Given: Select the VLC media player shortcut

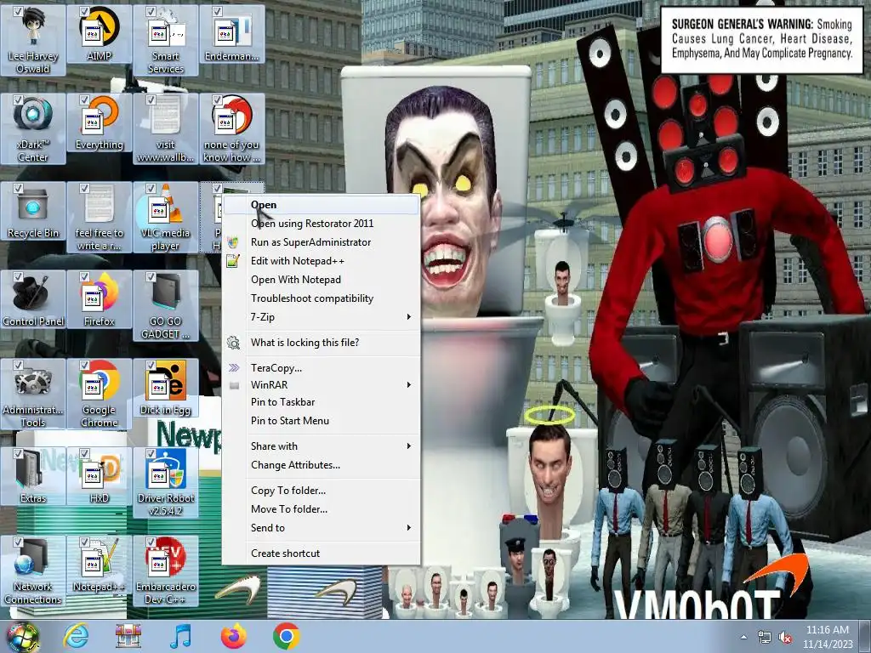Looking at the screenshot, I should pos(166,217).
